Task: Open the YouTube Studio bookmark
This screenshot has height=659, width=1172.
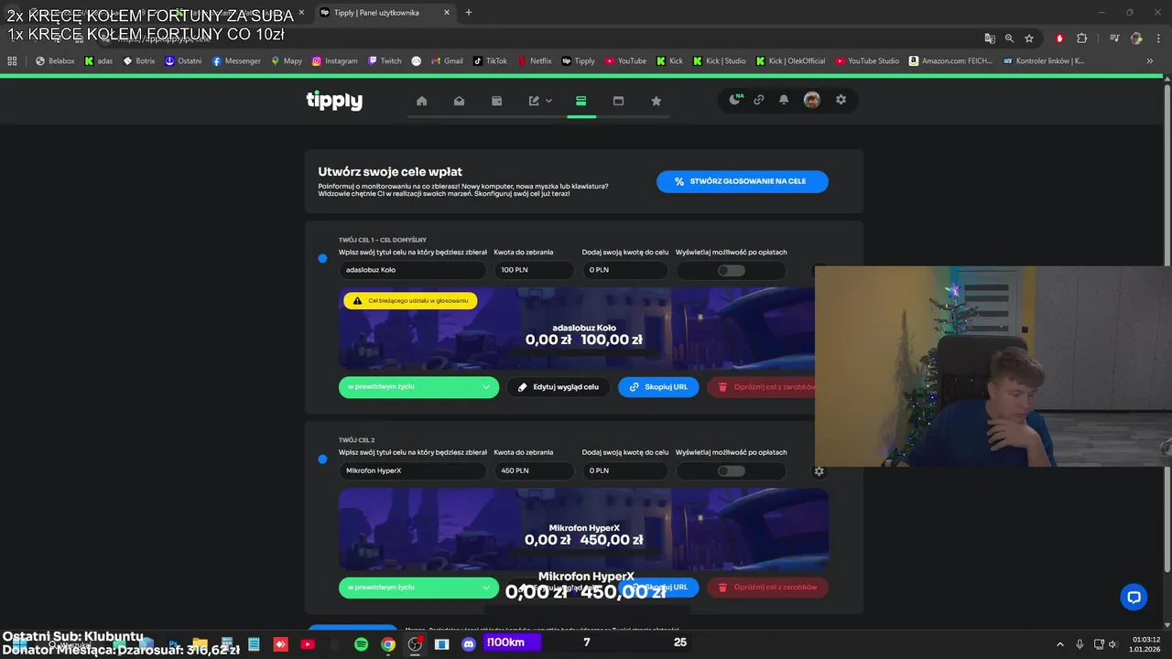Action: coord(866,61)
